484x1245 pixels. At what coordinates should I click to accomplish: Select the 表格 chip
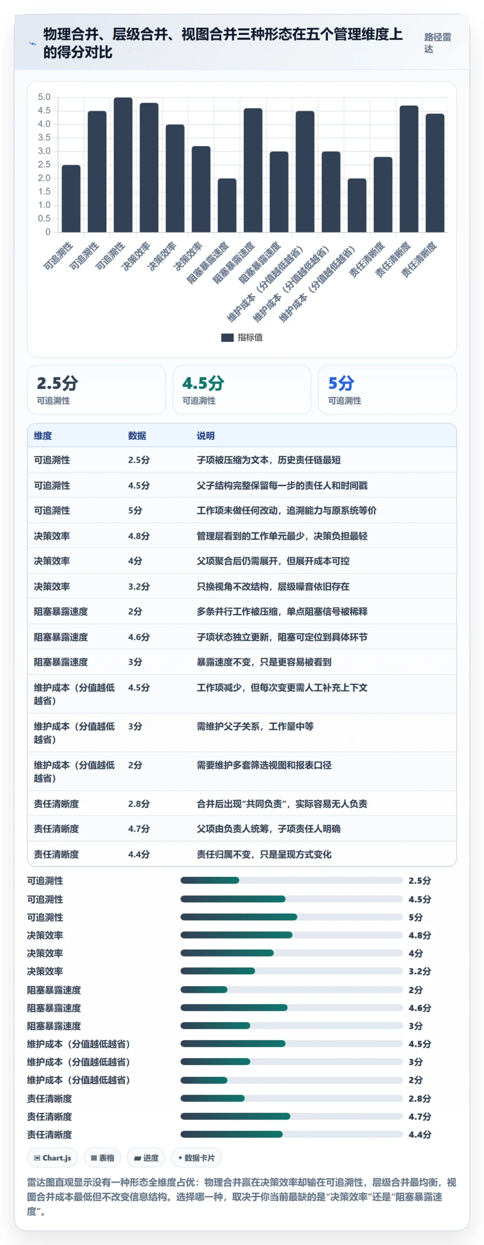pos(102,1158)
